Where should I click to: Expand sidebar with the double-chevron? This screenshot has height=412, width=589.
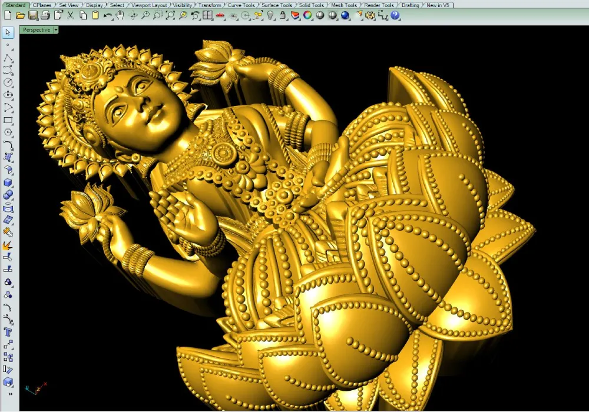[11, 394]
